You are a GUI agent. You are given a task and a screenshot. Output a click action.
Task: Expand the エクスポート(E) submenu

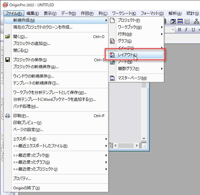click(56, 139)
